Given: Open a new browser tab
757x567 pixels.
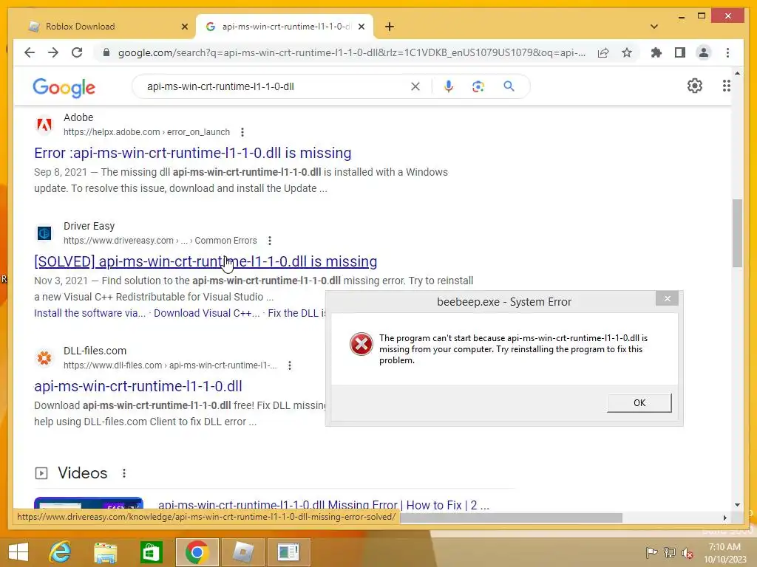Looking at the screenshot, I should click(x=390, y=27).
